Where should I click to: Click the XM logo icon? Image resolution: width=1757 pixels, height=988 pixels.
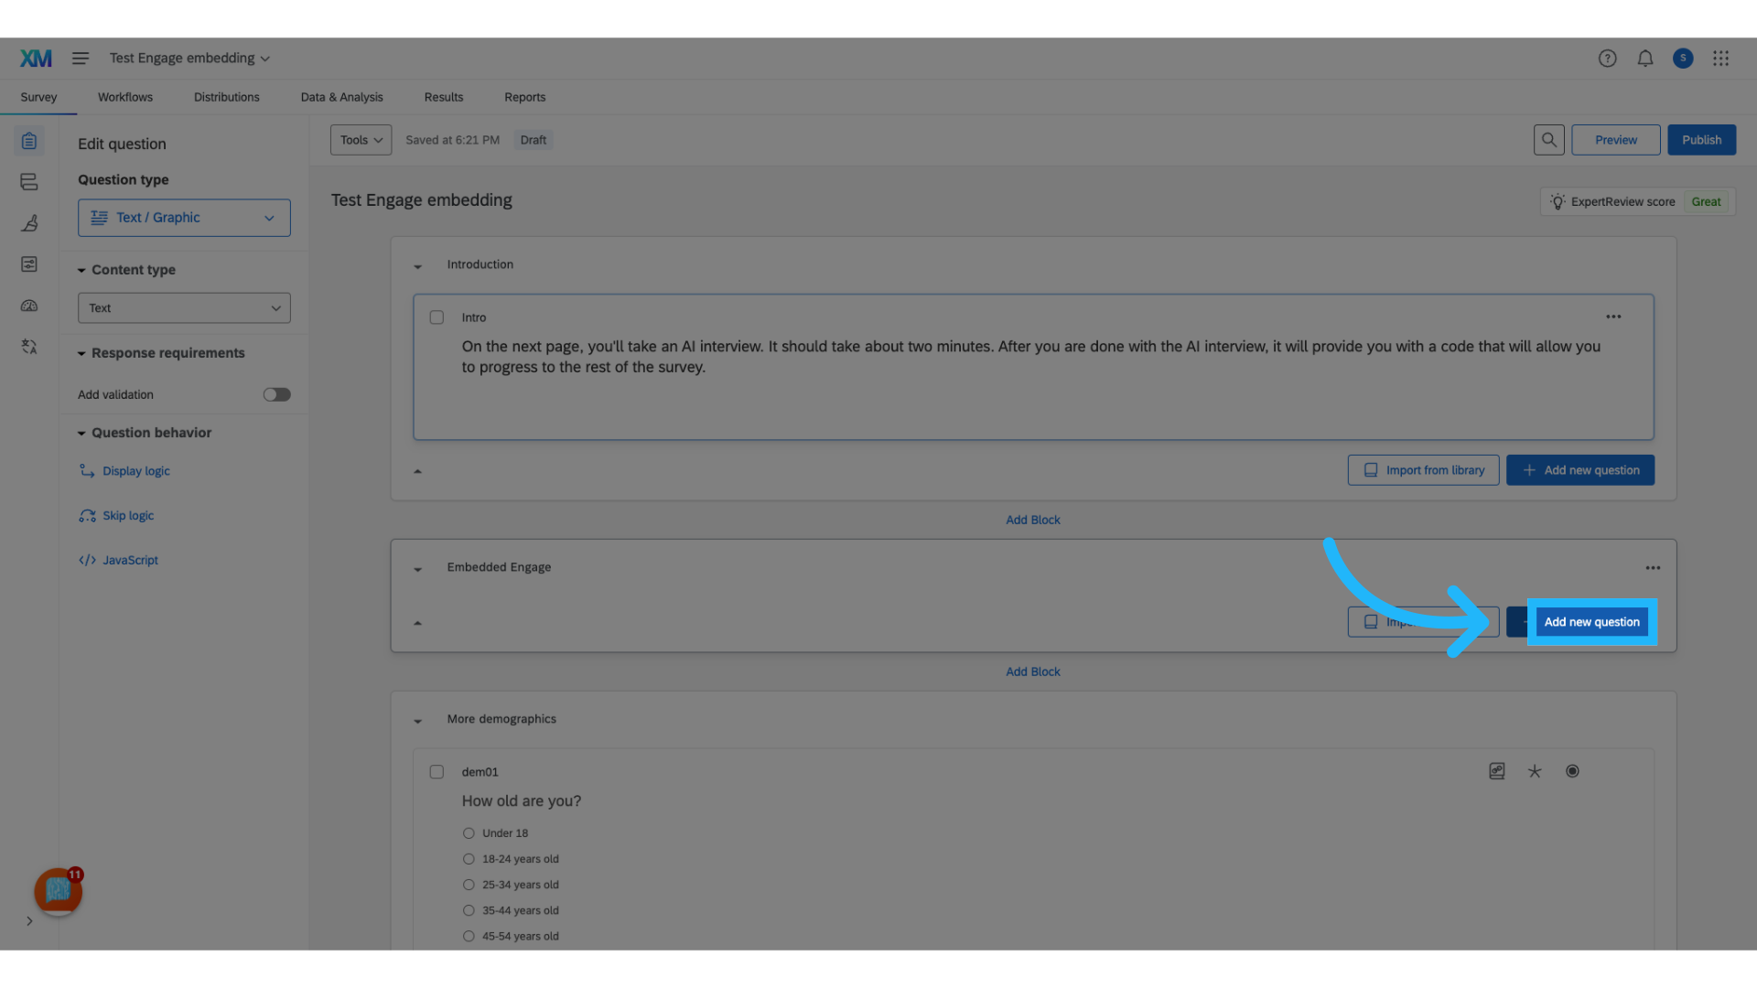(36, 59)
